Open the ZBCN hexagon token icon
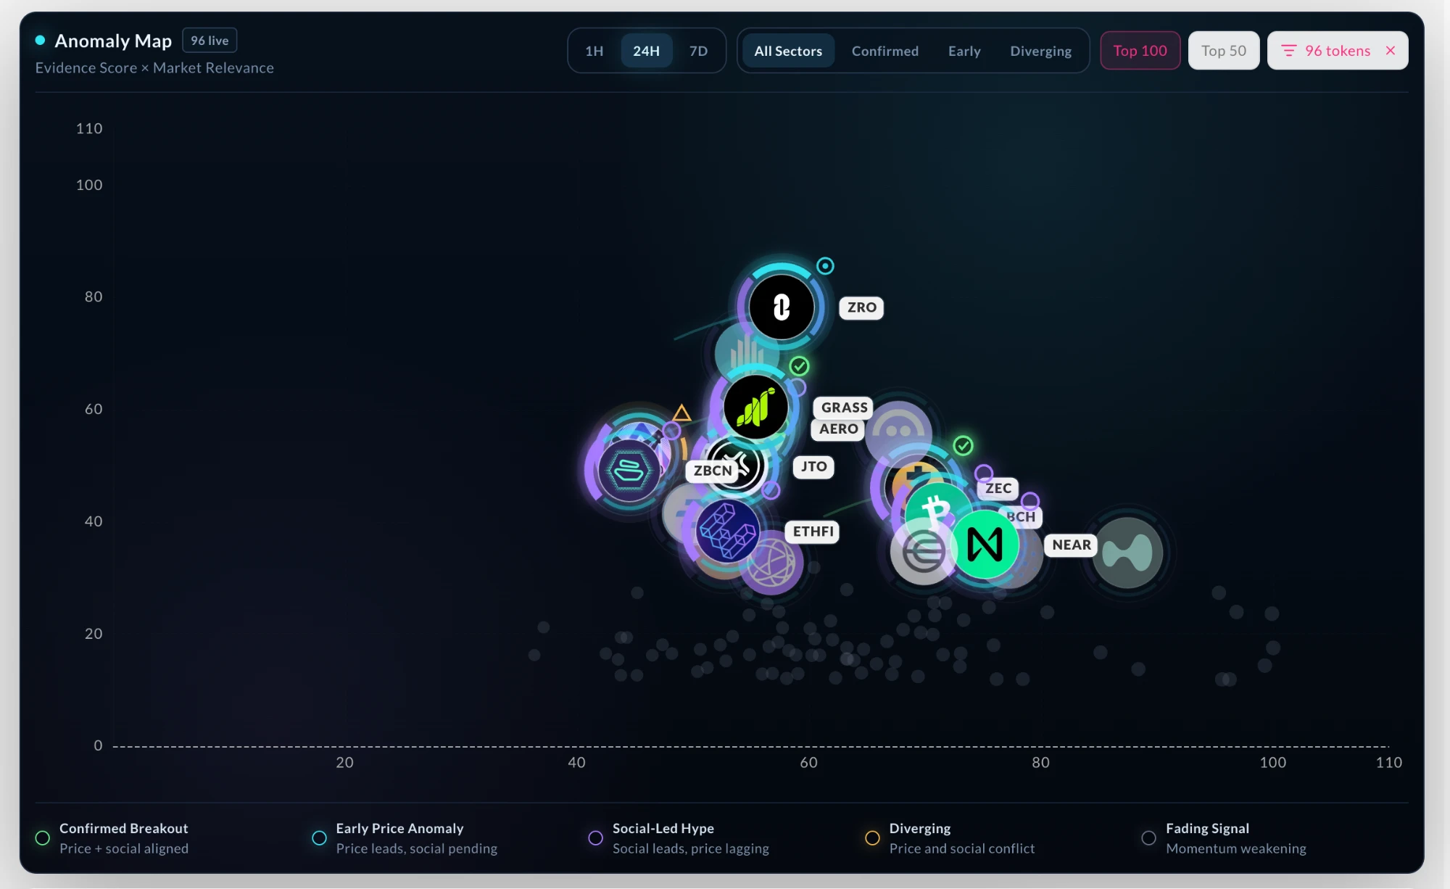 (629, 471)
